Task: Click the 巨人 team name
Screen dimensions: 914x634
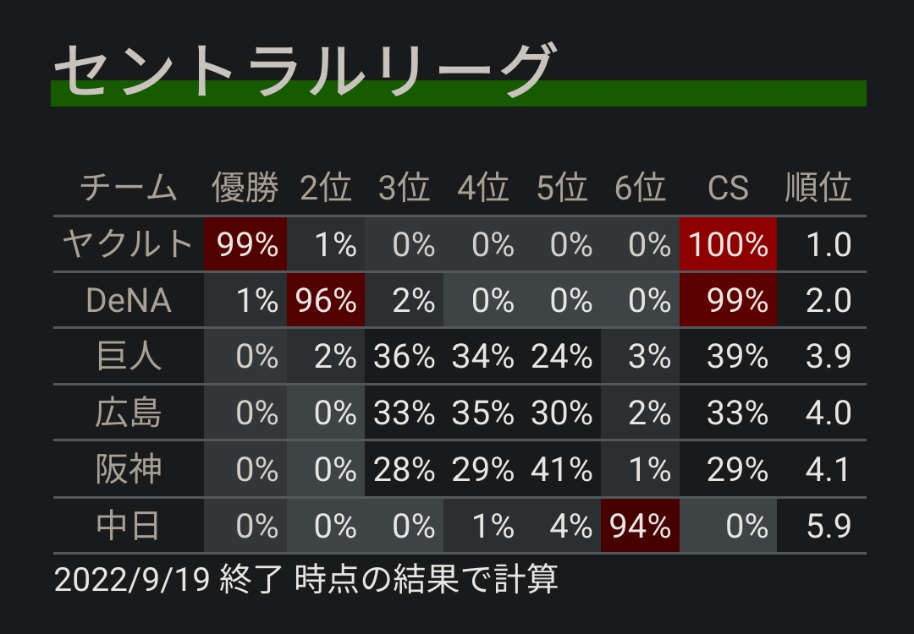Action: click(x=129, y=356)
